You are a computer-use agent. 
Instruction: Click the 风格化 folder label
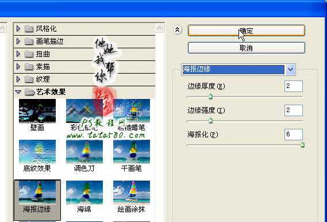46,29
